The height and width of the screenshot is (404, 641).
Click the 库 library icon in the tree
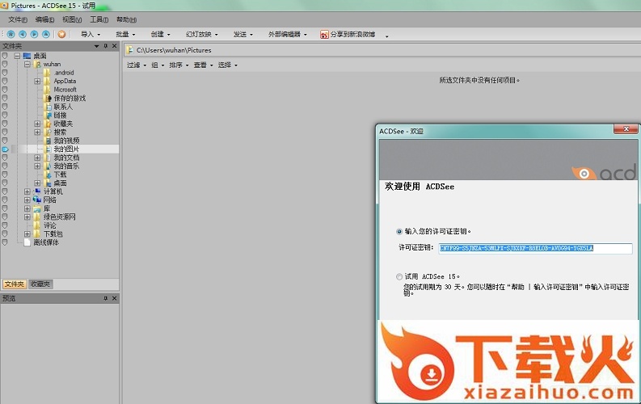(x=38, y=208)
